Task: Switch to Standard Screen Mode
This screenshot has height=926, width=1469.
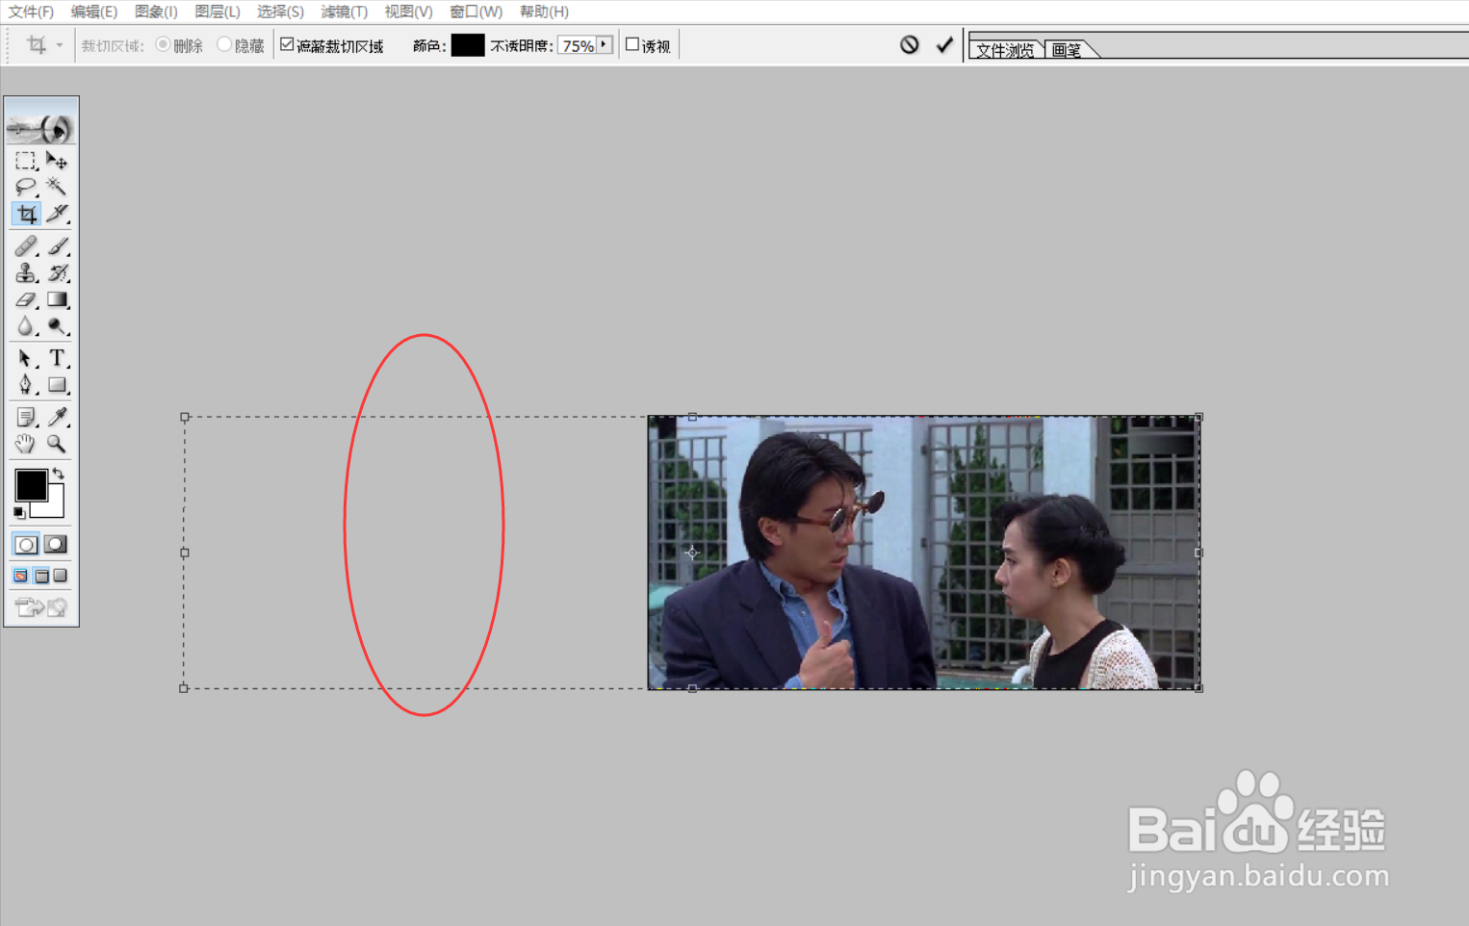Action: (20, 576)
